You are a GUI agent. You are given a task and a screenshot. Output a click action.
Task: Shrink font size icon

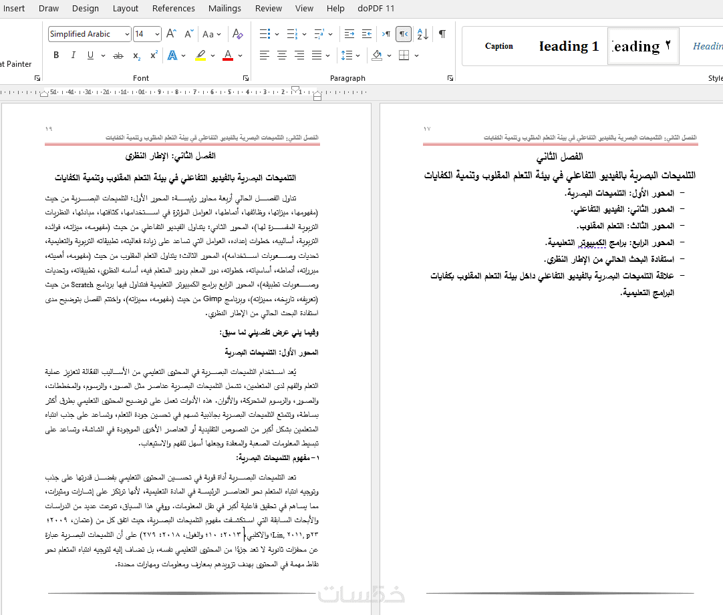point(188,33)
